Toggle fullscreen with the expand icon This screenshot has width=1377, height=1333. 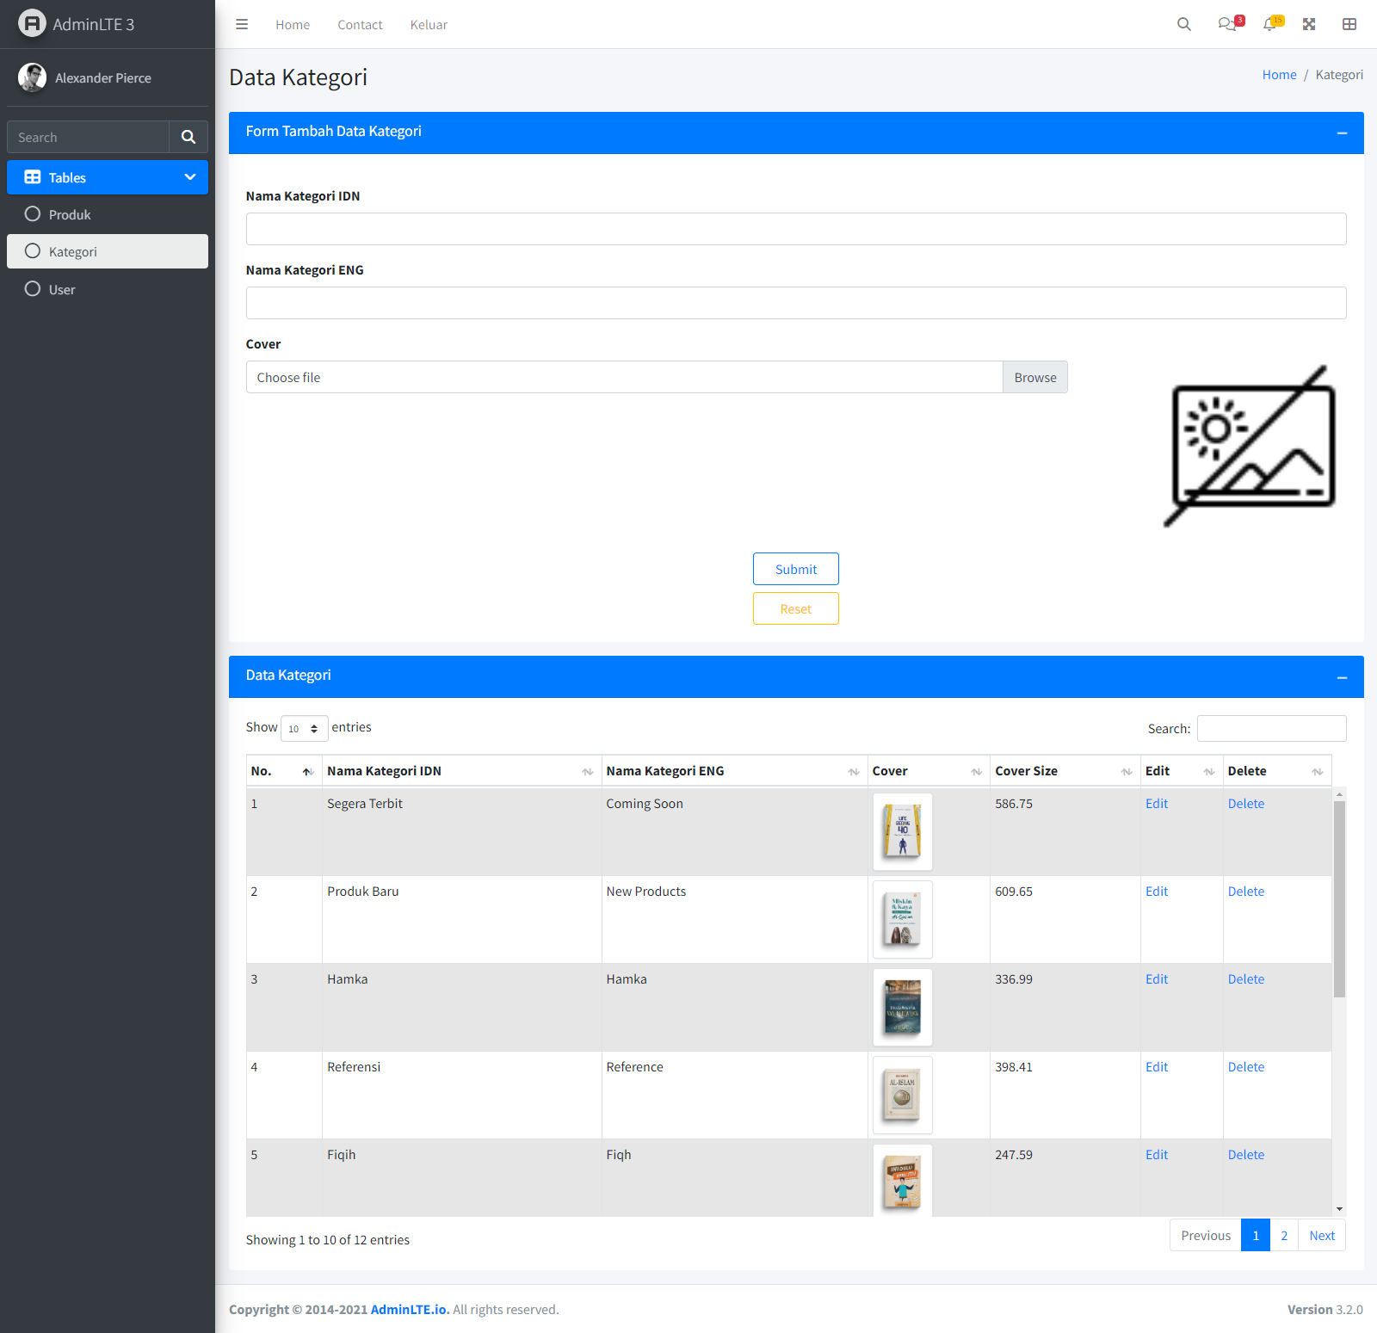[1309, 24]
